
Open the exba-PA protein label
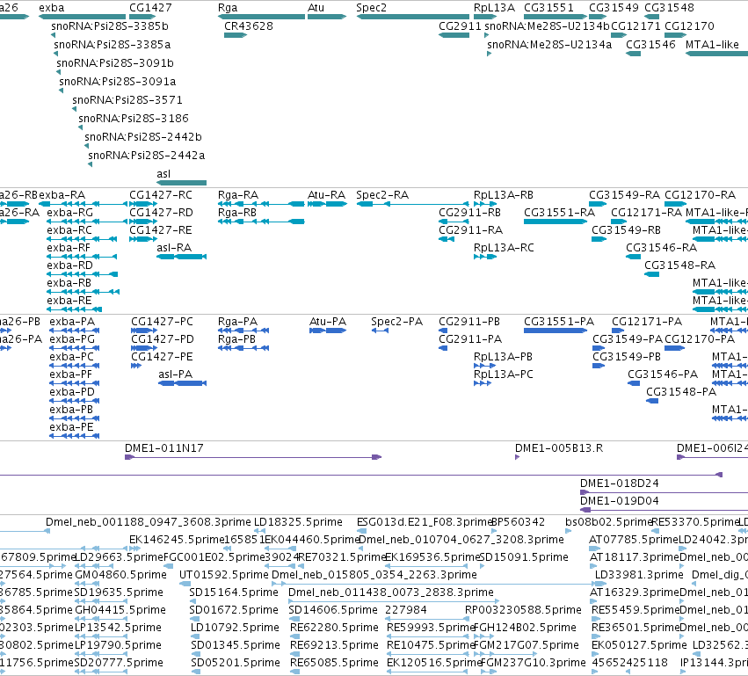72,322
